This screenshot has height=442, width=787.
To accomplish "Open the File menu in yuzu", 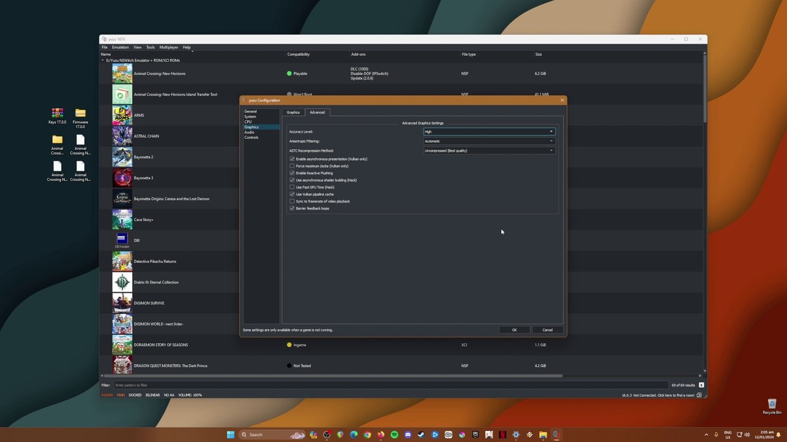I will point(105,47).
